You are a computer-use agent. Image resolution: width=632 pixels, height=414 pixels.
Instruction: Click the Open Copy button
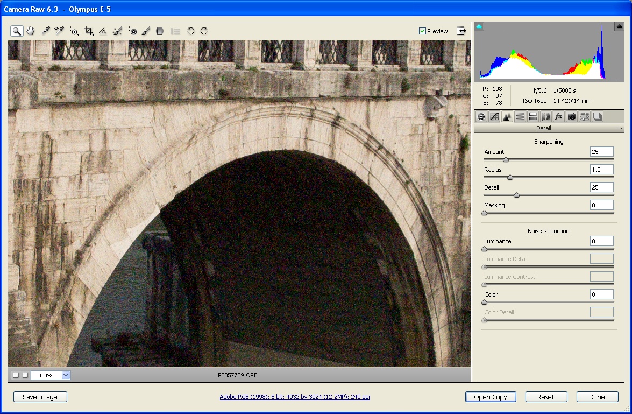coord(491,397)
